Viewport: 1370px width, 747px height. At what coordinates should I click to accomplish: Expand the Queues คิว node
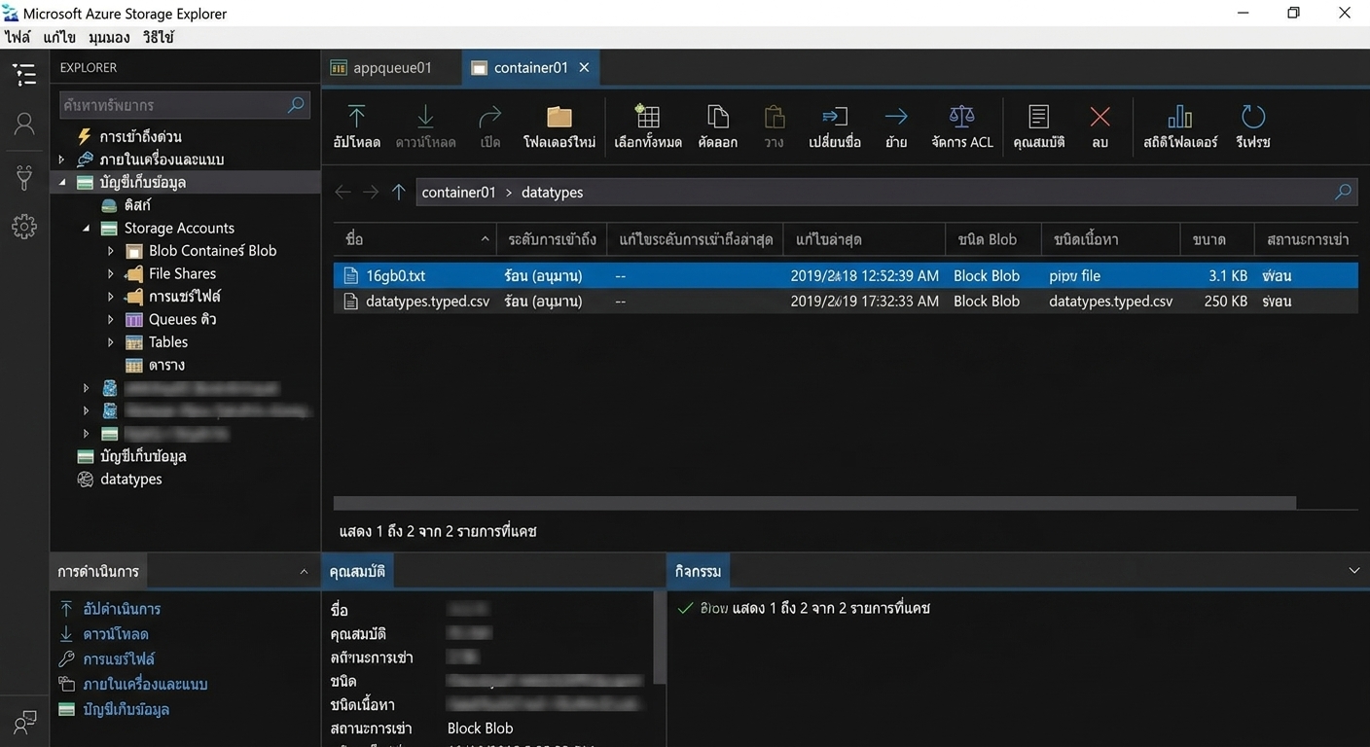click(x=111, y=320)
